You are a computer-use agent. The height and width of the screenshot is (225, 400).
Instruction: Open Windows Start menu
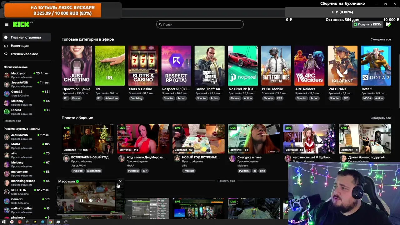click(4, 222)
